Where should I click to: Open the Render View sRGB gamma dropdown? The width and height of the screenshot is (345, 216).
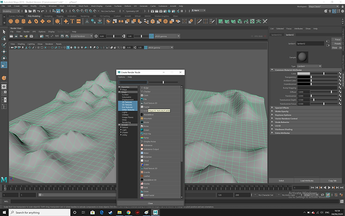click(167, 36)
